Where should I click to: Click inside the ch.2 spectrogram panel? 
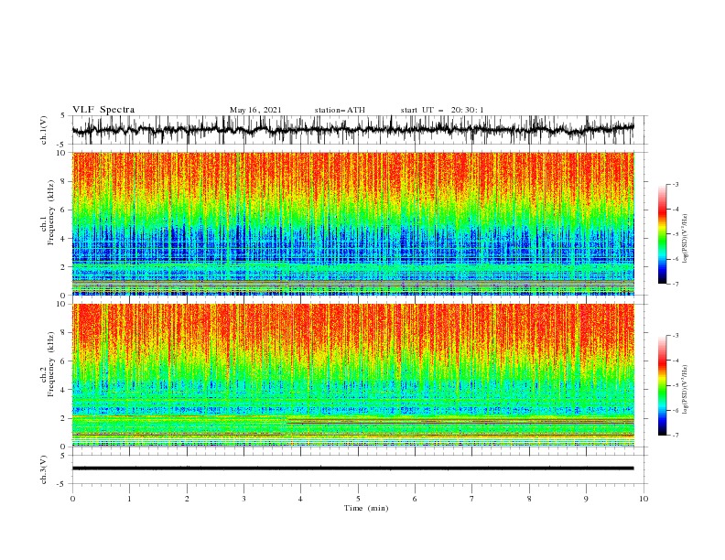(x=352, y=375)
